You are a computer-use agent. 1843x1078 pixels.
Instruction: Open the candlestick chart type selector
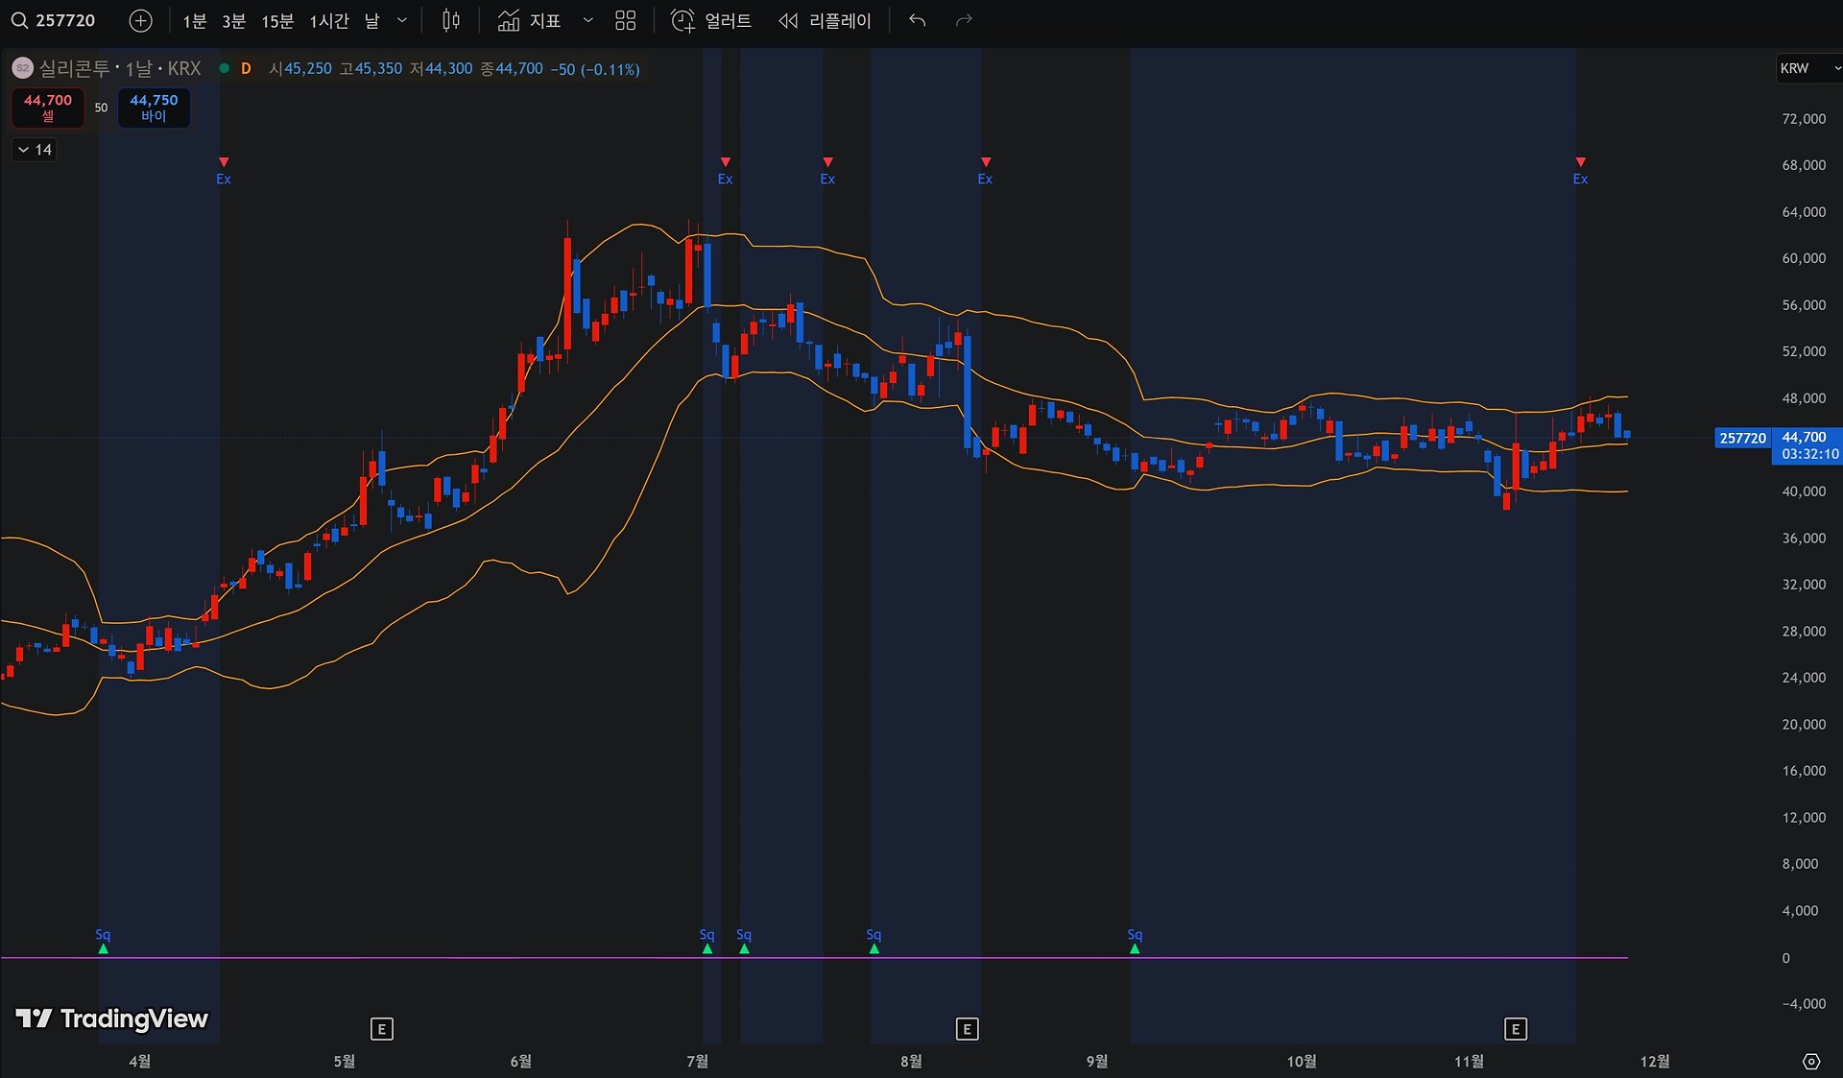451,20
